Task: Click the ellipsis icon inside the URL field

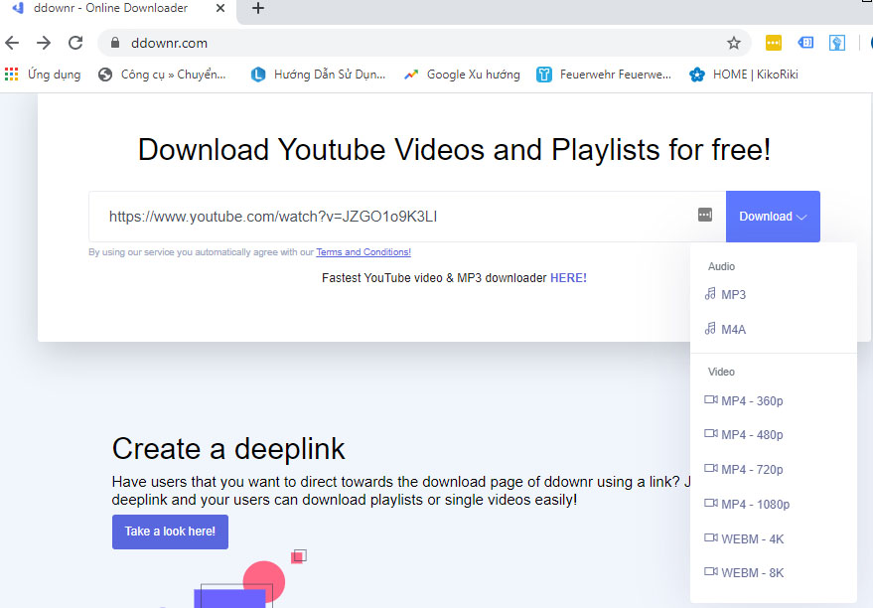Action: [x=704, y=215]
